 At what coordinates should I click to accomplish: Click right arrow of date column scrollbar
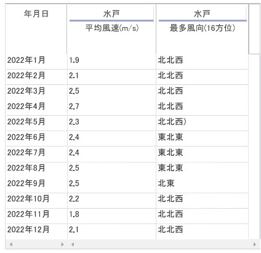point(62,244)
